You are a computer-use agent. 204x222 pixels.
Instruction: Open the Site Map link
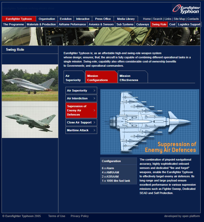(179, 19)
